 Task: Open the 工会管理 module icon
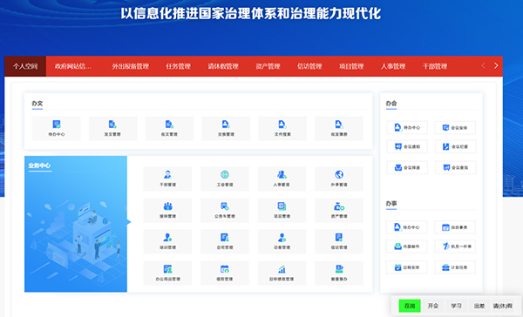(x=225, y=174)
